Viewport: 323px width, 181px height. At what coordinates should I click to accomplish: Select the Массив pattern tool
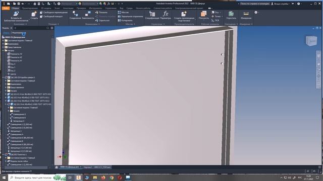[123, 13]
